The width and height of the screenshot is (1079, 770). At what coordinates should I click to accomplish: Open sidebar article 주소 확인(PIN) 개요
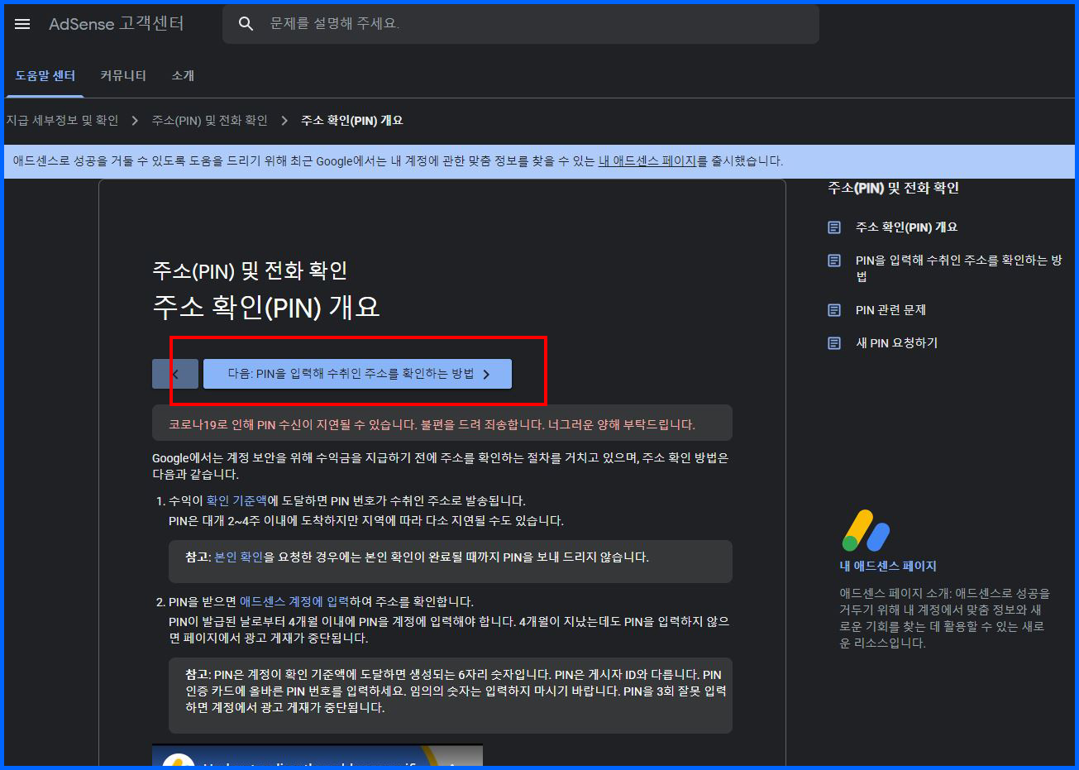(x=906, y=227)
